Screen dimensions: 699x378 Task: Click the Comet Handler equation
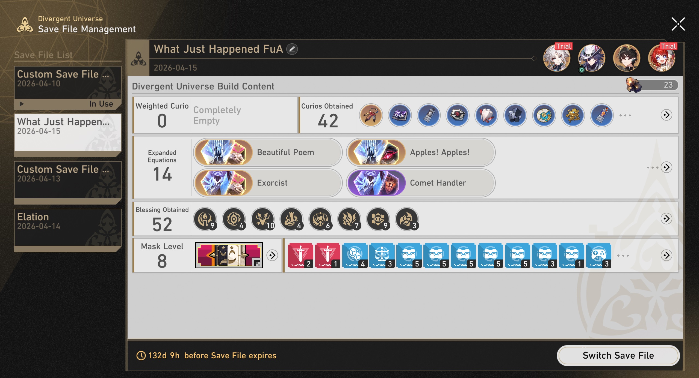pyautogui.click(x=421, y=183)
